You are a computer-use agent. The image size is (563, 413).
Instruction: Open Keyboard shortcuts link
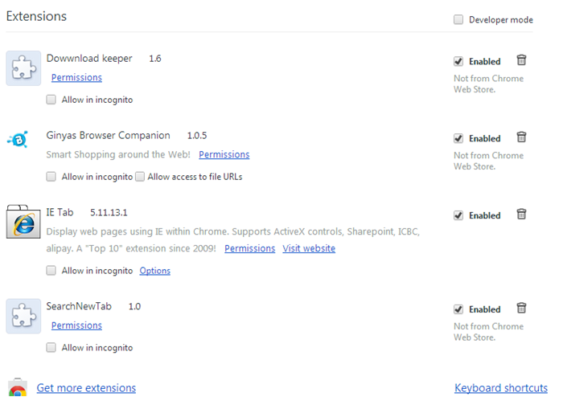501,388
